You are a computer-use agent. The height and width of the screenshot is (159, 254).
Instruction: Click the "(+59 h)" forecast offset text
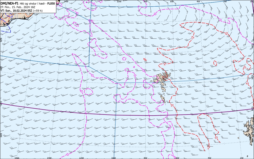coord(38,11)
